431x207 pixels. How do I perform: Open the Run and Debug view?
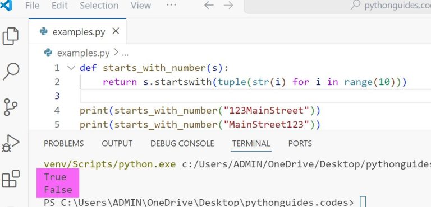click(x=11, y=143)
